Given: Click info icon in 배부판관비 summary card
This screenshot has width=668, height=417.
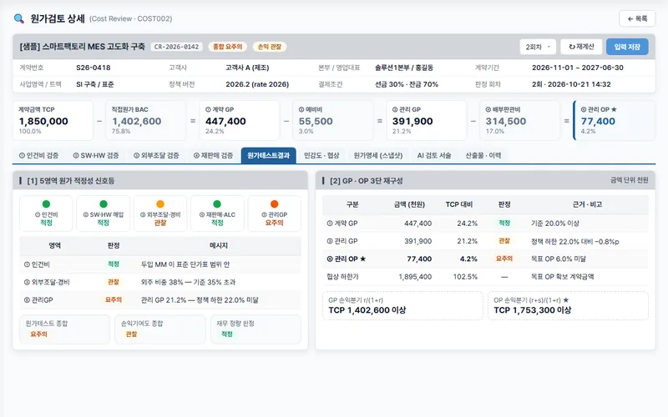Looking at the screenshot, I should tap(488, 109).
